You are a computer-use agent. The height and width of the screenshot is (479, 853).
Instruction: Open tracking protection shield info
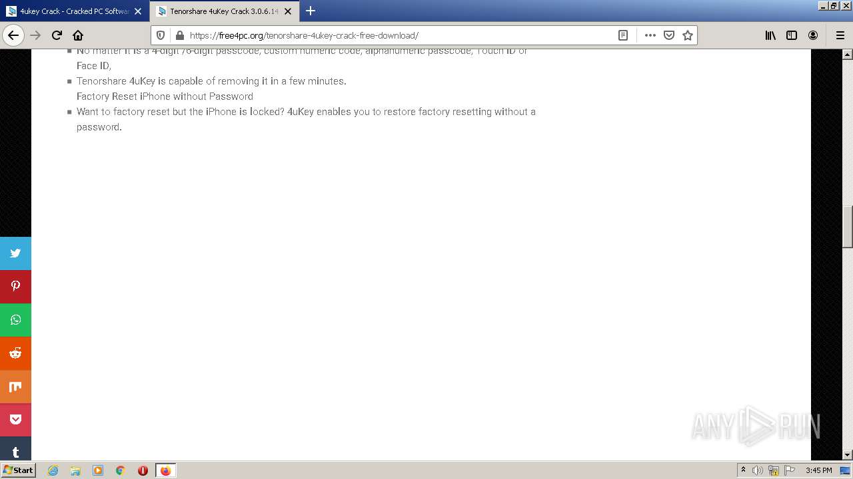coord(161,35)
